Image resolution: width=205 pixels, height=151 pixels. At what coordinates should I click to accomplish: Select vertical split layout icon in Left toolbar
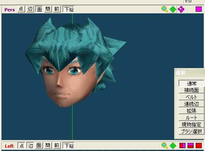pos(182,146)
